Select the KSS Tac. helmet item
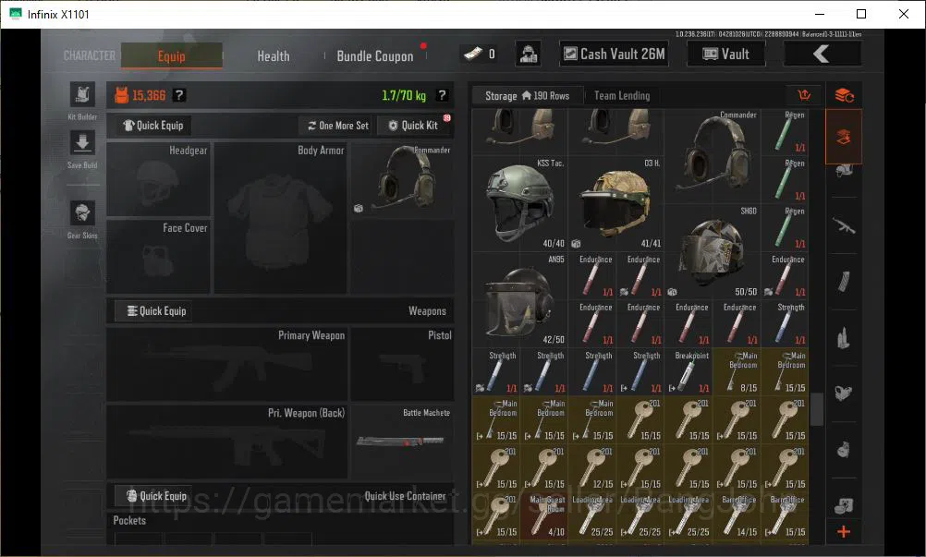Screen dimensions: 926x557 tap(519, 203)
